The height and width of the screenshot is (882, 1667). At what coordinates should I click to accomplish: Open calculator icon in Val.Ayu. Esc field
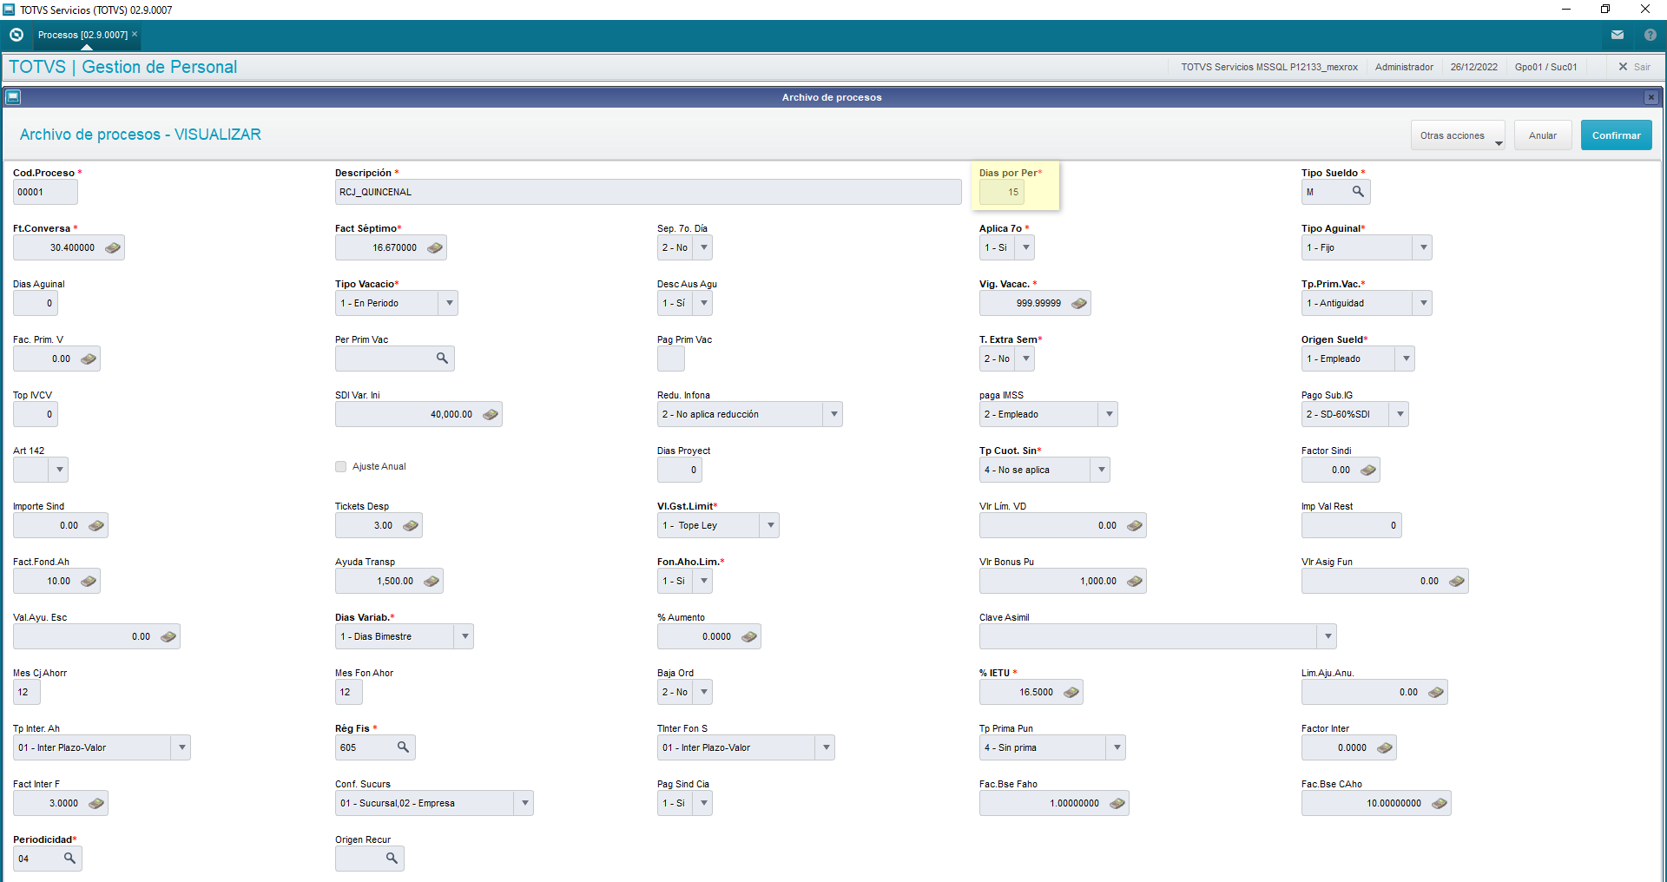coord(168,637)
